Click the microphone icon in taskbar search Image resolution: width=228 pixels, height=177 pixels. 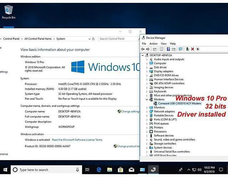[78, 170]
